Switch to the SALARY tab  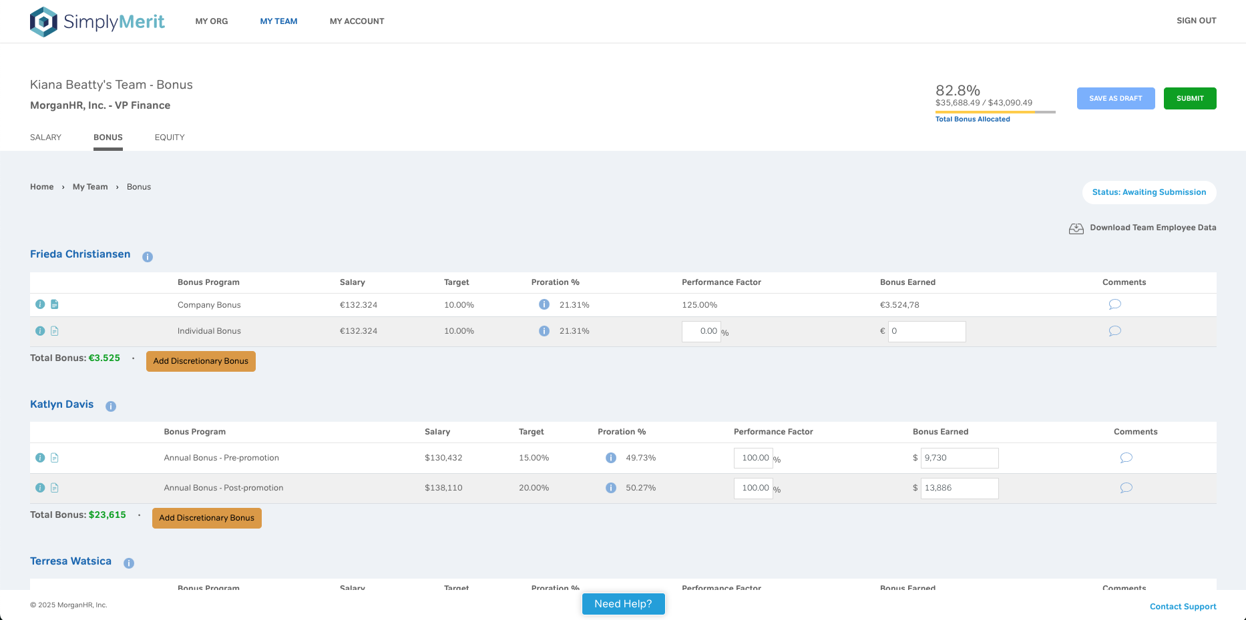pyautogui.click(x=45, y=137)
